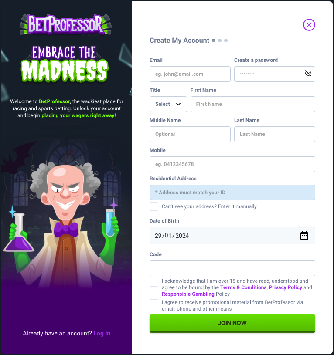Click the Title dropdown chevron arrow

178,104
